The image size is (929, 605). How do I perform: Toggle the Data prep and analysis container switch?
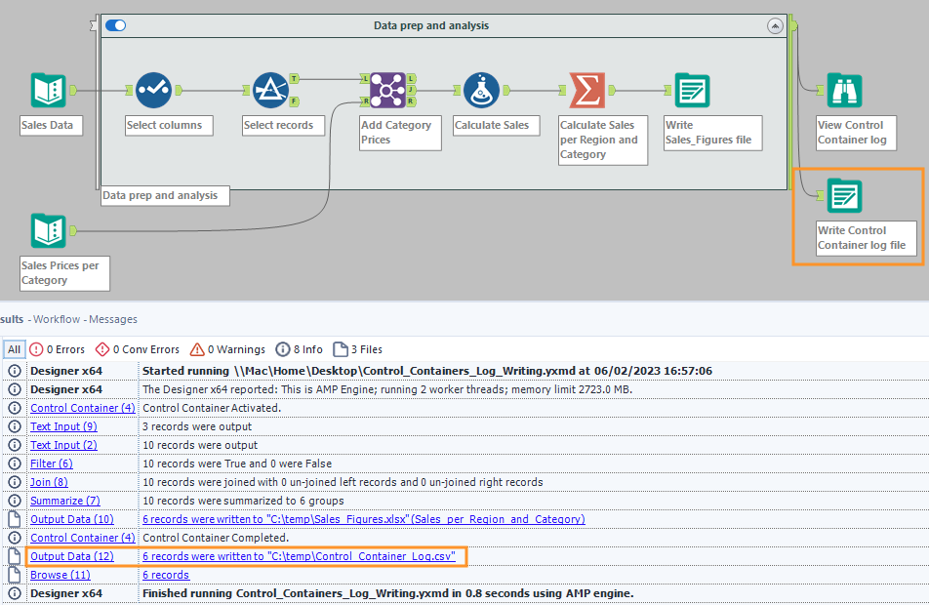pyautogui.click(x=116, y=25)
